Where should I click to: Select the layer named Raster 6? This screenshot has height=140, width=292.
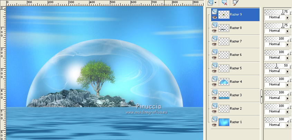click(236, 55)
